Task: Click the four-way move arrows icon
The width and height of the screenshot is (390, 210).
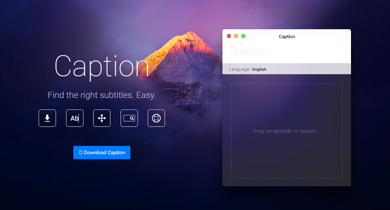Action: tap(102, 118)
